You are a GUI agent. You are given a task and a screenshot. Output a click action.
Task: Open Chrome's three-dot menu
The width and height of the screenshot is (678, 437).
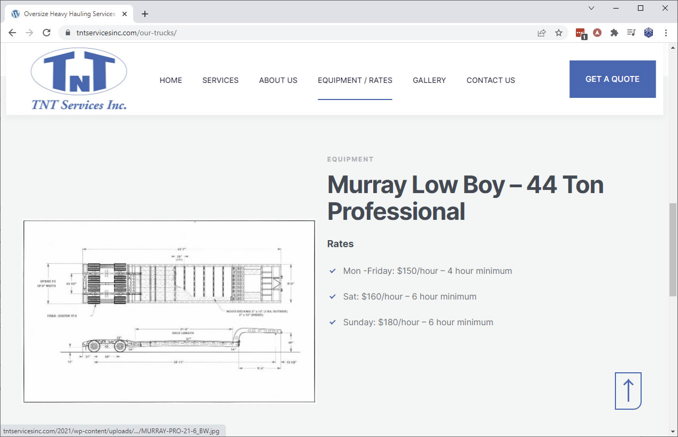coord(666,33)
